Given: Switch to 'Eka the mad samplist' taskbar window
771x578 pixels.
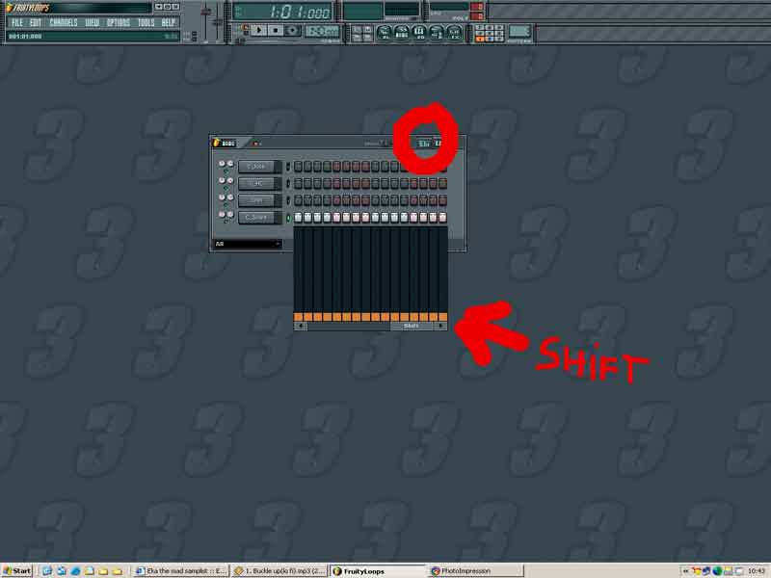Looking at the screenshot, I should click(x=180, y=570).
